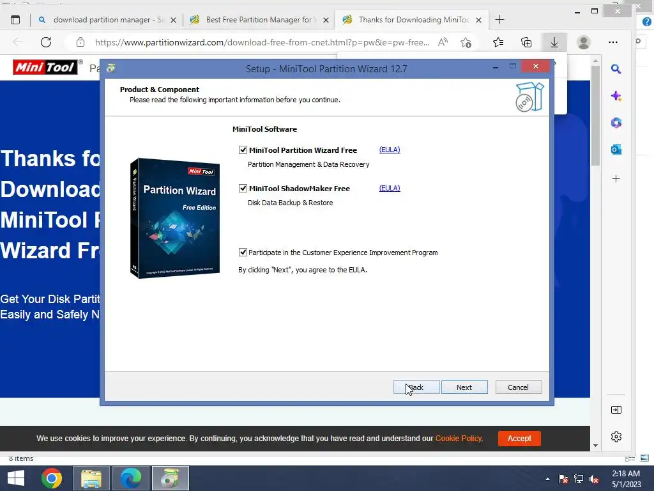Open the tab actions menu icon

15,20
